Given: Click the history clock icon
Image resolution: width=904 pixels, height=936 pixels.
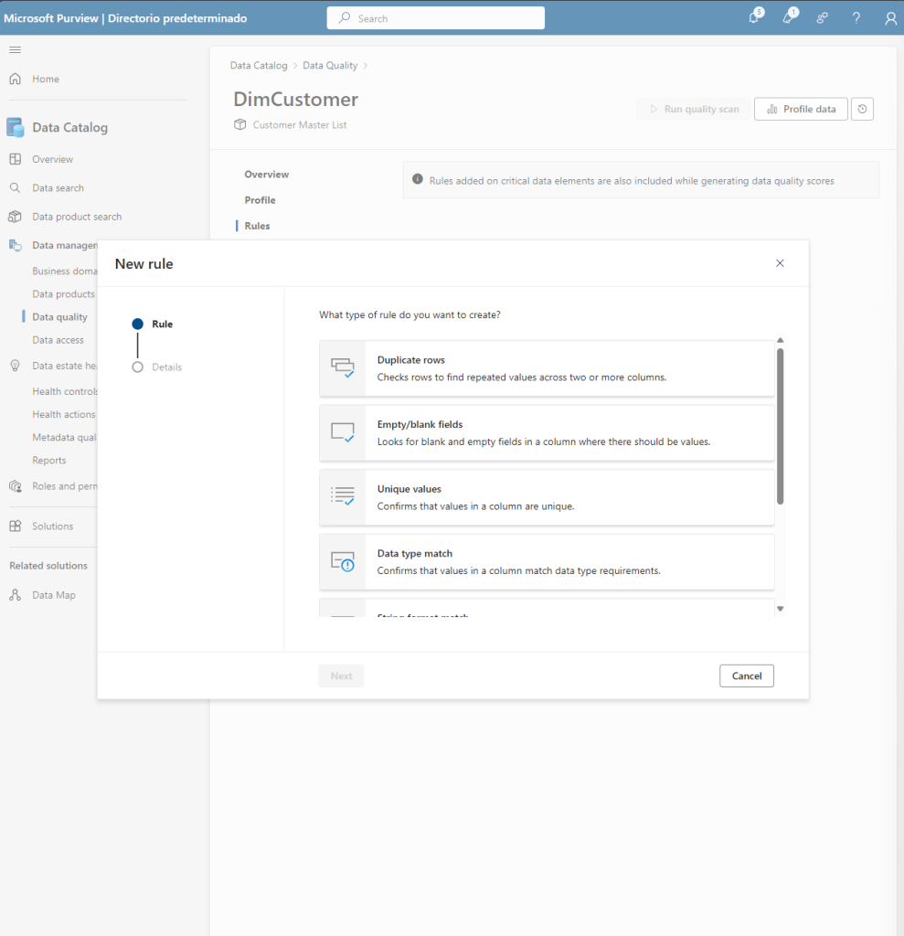Looking at the screenshot, I should [x=862, y=109].
